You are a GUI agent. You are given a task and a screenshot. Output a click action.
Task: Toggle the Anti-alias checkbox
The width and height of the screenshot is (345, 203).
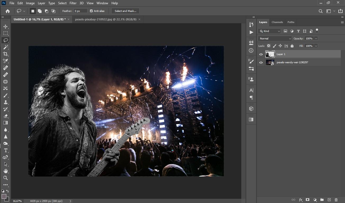[91, 11]
